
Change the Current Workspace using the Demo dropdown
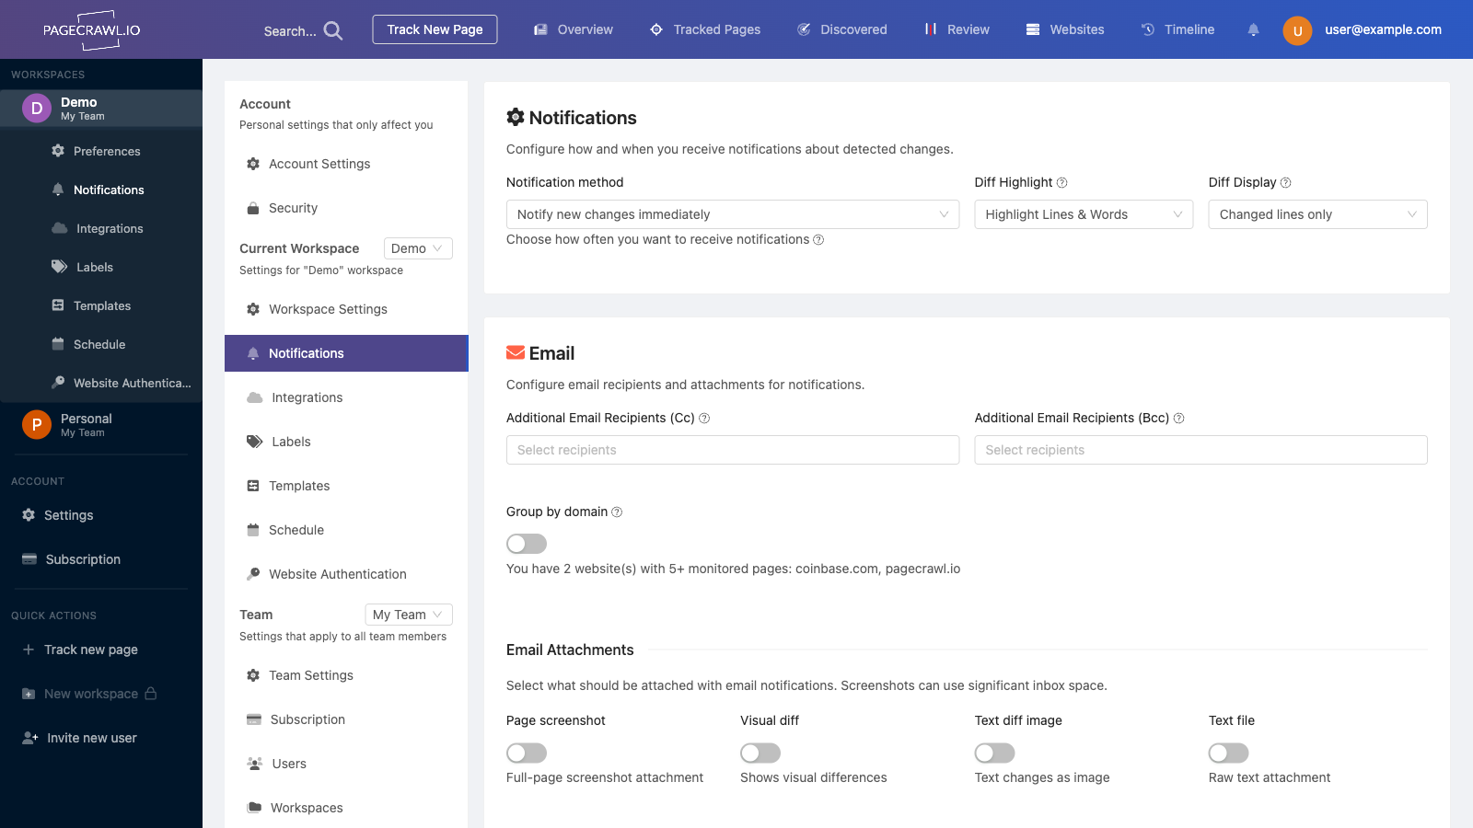click(x=417, y=248)
